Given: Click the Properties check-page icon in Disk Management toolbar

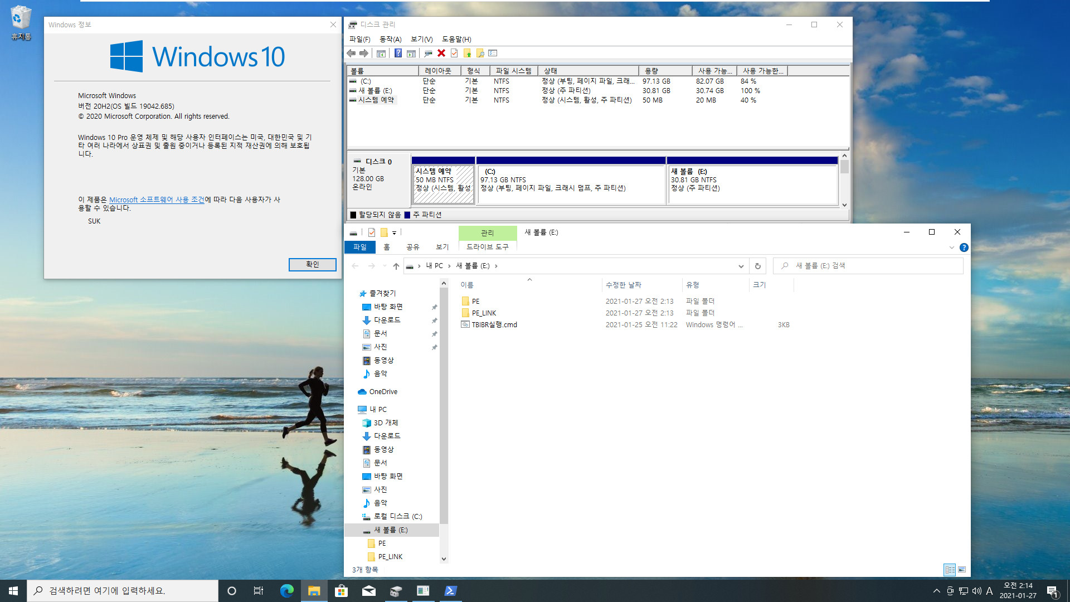Looking at the screenshot, I should tap(454, 53).
